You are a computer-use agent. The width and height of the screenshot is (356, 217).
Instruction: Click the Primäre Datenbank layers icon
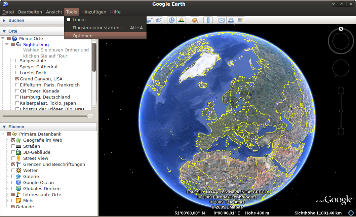[x=14, y=134]
